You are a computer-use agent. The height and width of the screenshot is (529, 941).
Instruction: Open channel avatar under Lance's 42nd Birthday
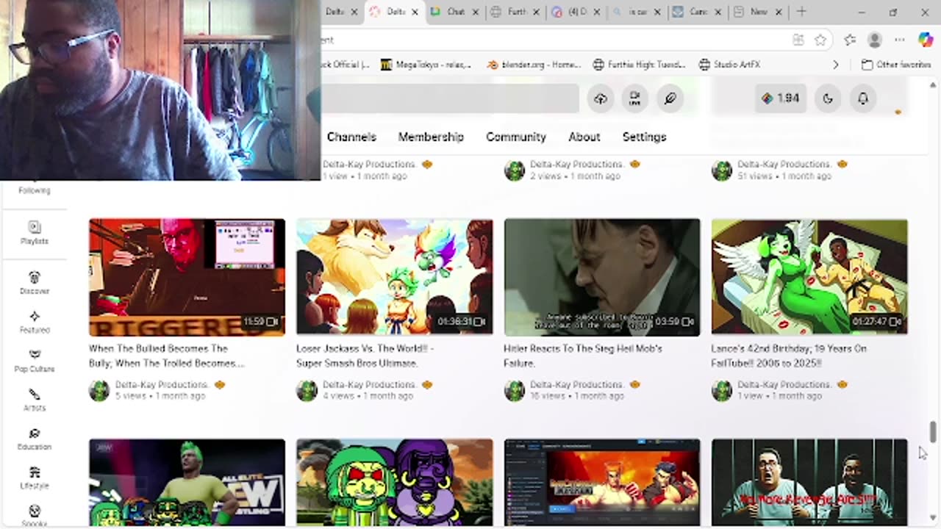722,391
